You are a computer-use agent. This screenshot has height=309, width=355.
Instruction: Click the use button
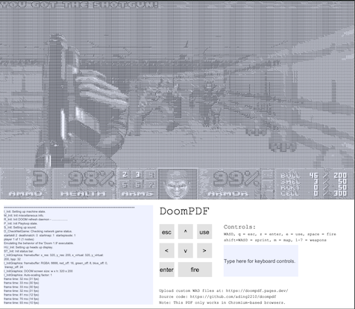click(x=204, y=232)
